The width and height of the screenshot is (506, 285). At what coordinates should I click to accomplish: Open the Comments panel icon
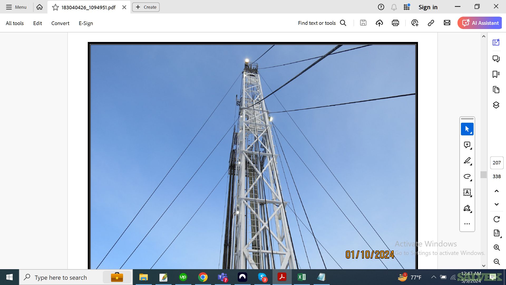(496, 59)
